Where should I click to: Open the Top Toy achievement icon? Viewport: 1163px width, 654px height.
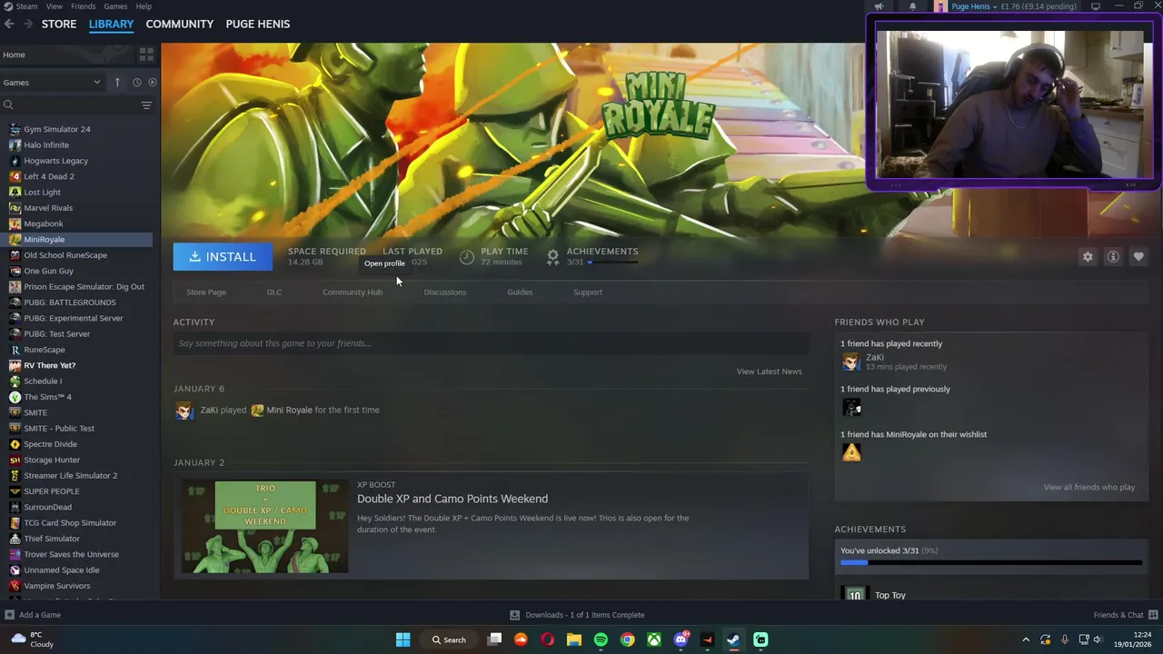coord(854,594)
